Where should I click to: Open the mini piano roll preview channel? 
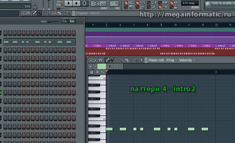(39, 42)
